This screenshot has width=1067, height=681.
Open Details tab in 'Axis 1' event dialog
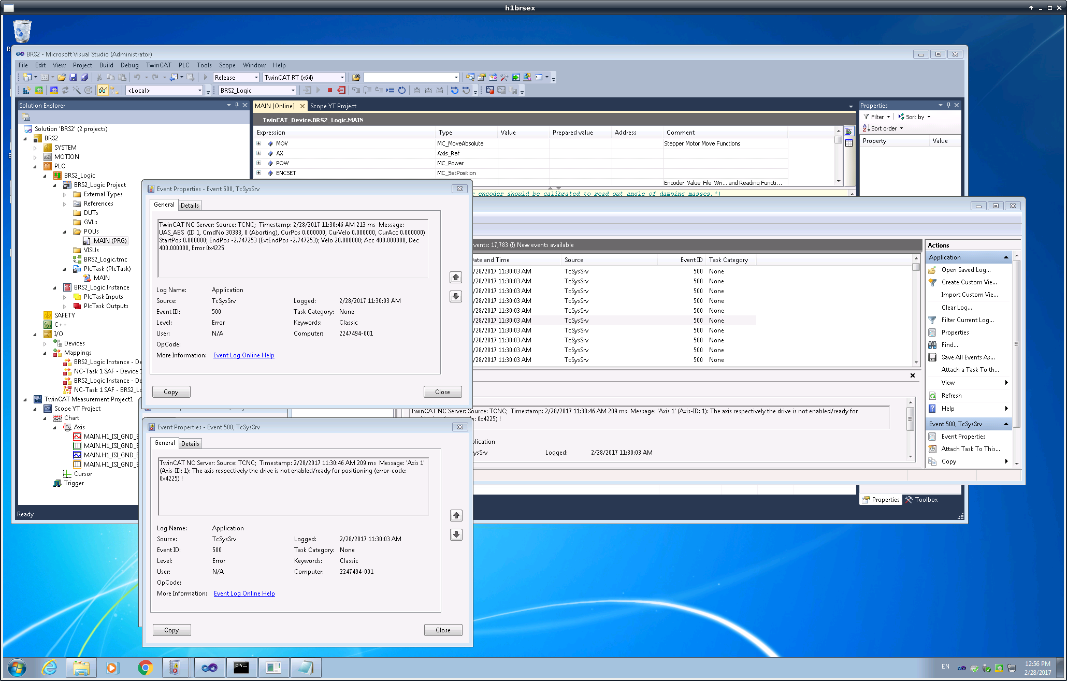click(190, 444)
